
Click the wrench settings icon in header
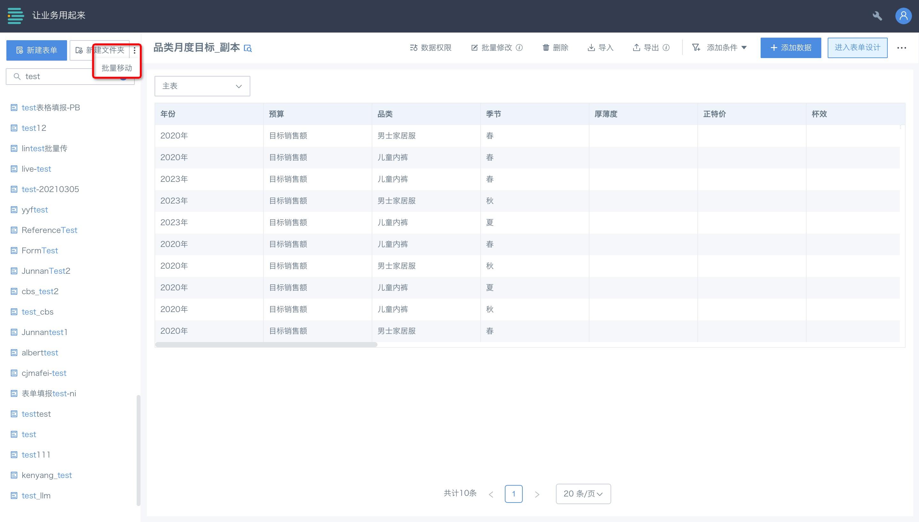877,16
